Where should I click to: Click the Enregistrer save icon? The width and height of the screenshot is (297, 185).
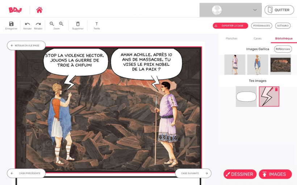pos(11,24)
